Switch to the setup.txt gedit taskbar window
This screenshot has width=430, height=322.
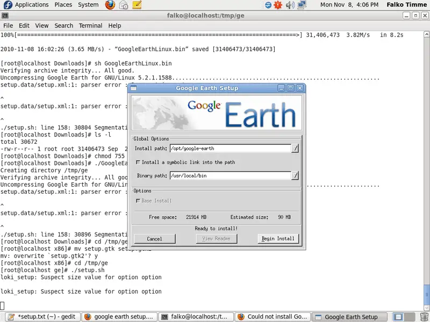pos(43,317)
